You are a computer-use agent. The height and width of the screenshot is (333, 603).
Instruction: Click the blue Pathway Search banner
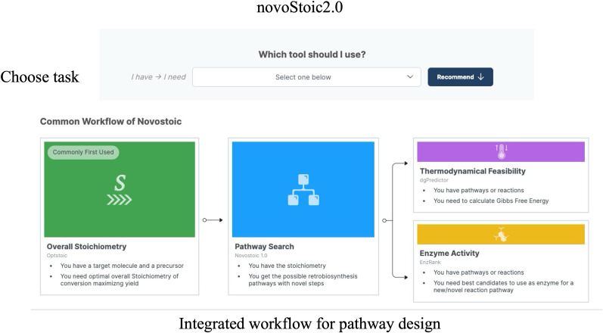303,189
